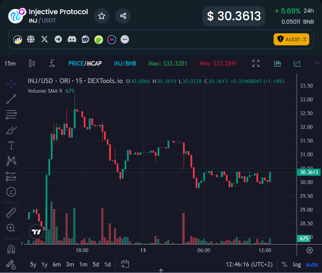
Task: Click the share icon button
Action: (x=123, y=16)
